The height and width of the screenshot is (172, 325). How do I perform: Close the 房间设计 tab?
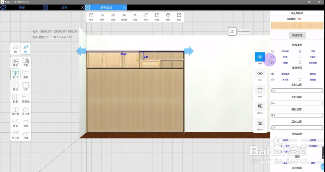pyautogui.click(x=124, y=7)
